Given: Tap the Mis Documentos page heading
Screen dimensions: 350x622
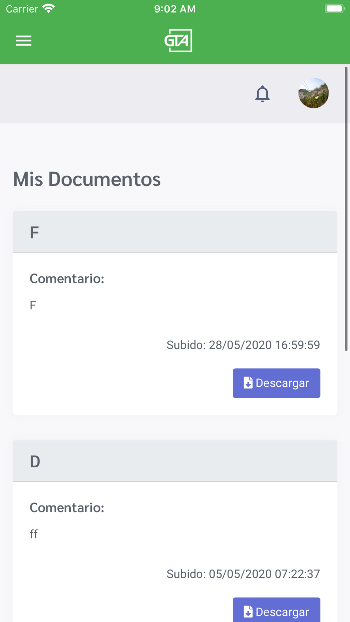Looking at the screenshot, I should click(87, 179).
